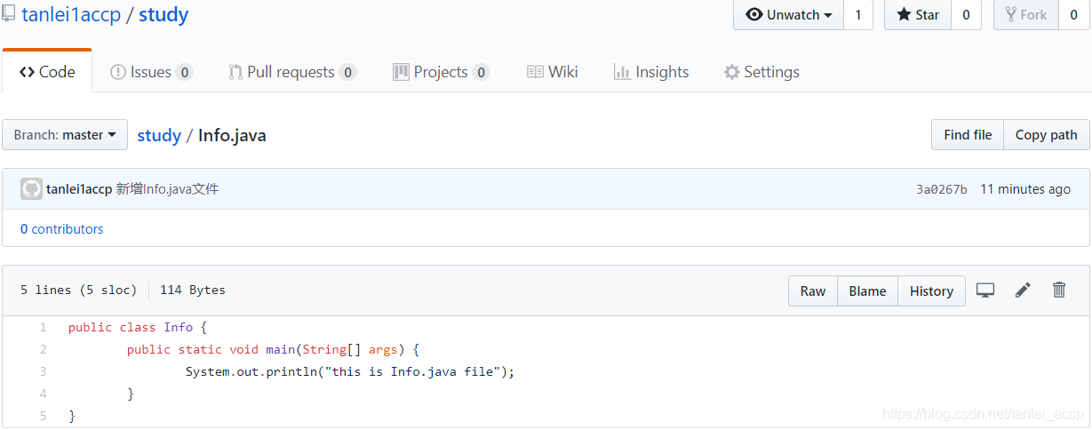Click the println code line text

(350, 371)
